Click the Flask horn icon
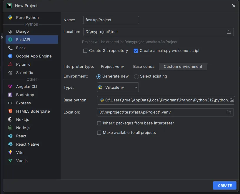The height and width of the screenshot is (194, 240). pos(10,48)
